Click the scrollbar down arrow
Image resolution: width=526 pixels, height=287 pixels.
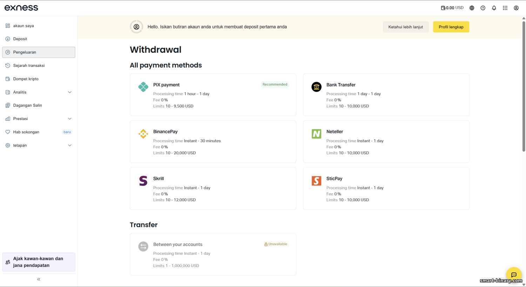[524, 285]
